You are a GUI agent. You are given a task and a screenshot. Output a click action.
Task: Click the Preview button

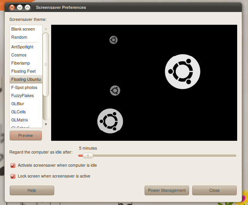coord(26,135)
